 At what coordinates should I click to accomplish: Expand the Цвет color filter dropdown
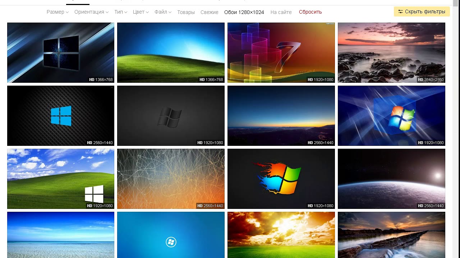(141, 12)
